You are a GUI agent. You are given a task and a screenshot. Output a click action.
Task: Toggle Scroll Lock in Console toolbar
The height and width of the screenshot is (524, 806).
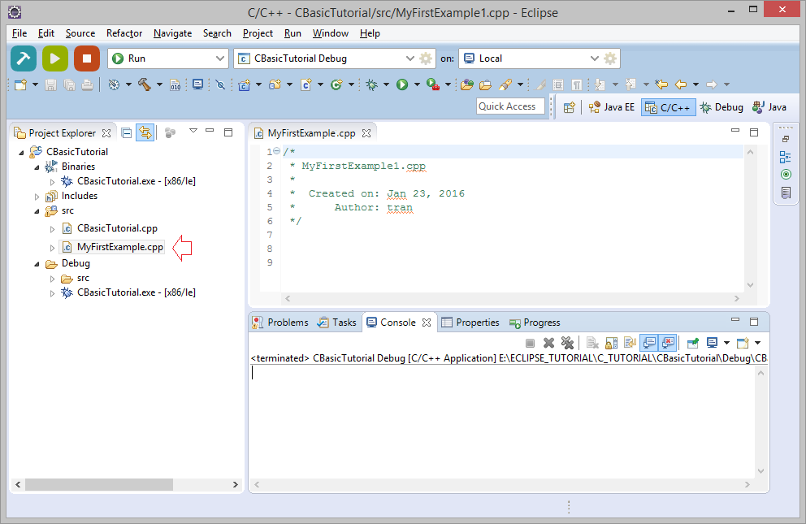(x=611, y=343)
